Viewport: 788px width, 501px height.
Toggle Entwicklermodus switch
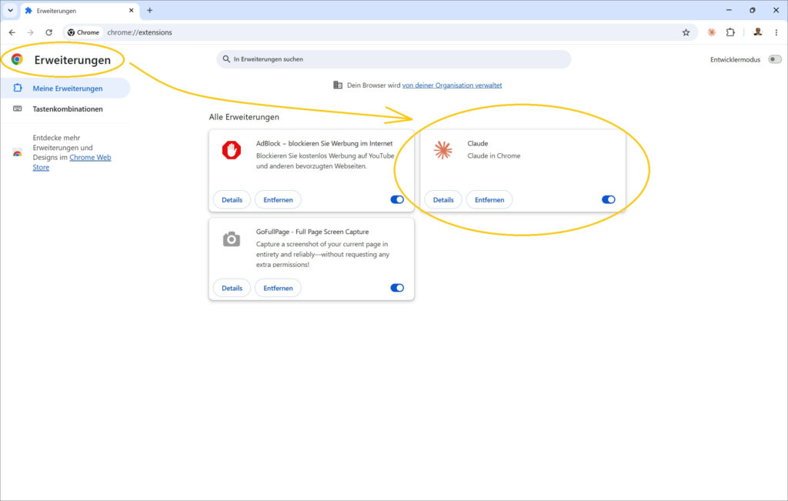(775, 59)
